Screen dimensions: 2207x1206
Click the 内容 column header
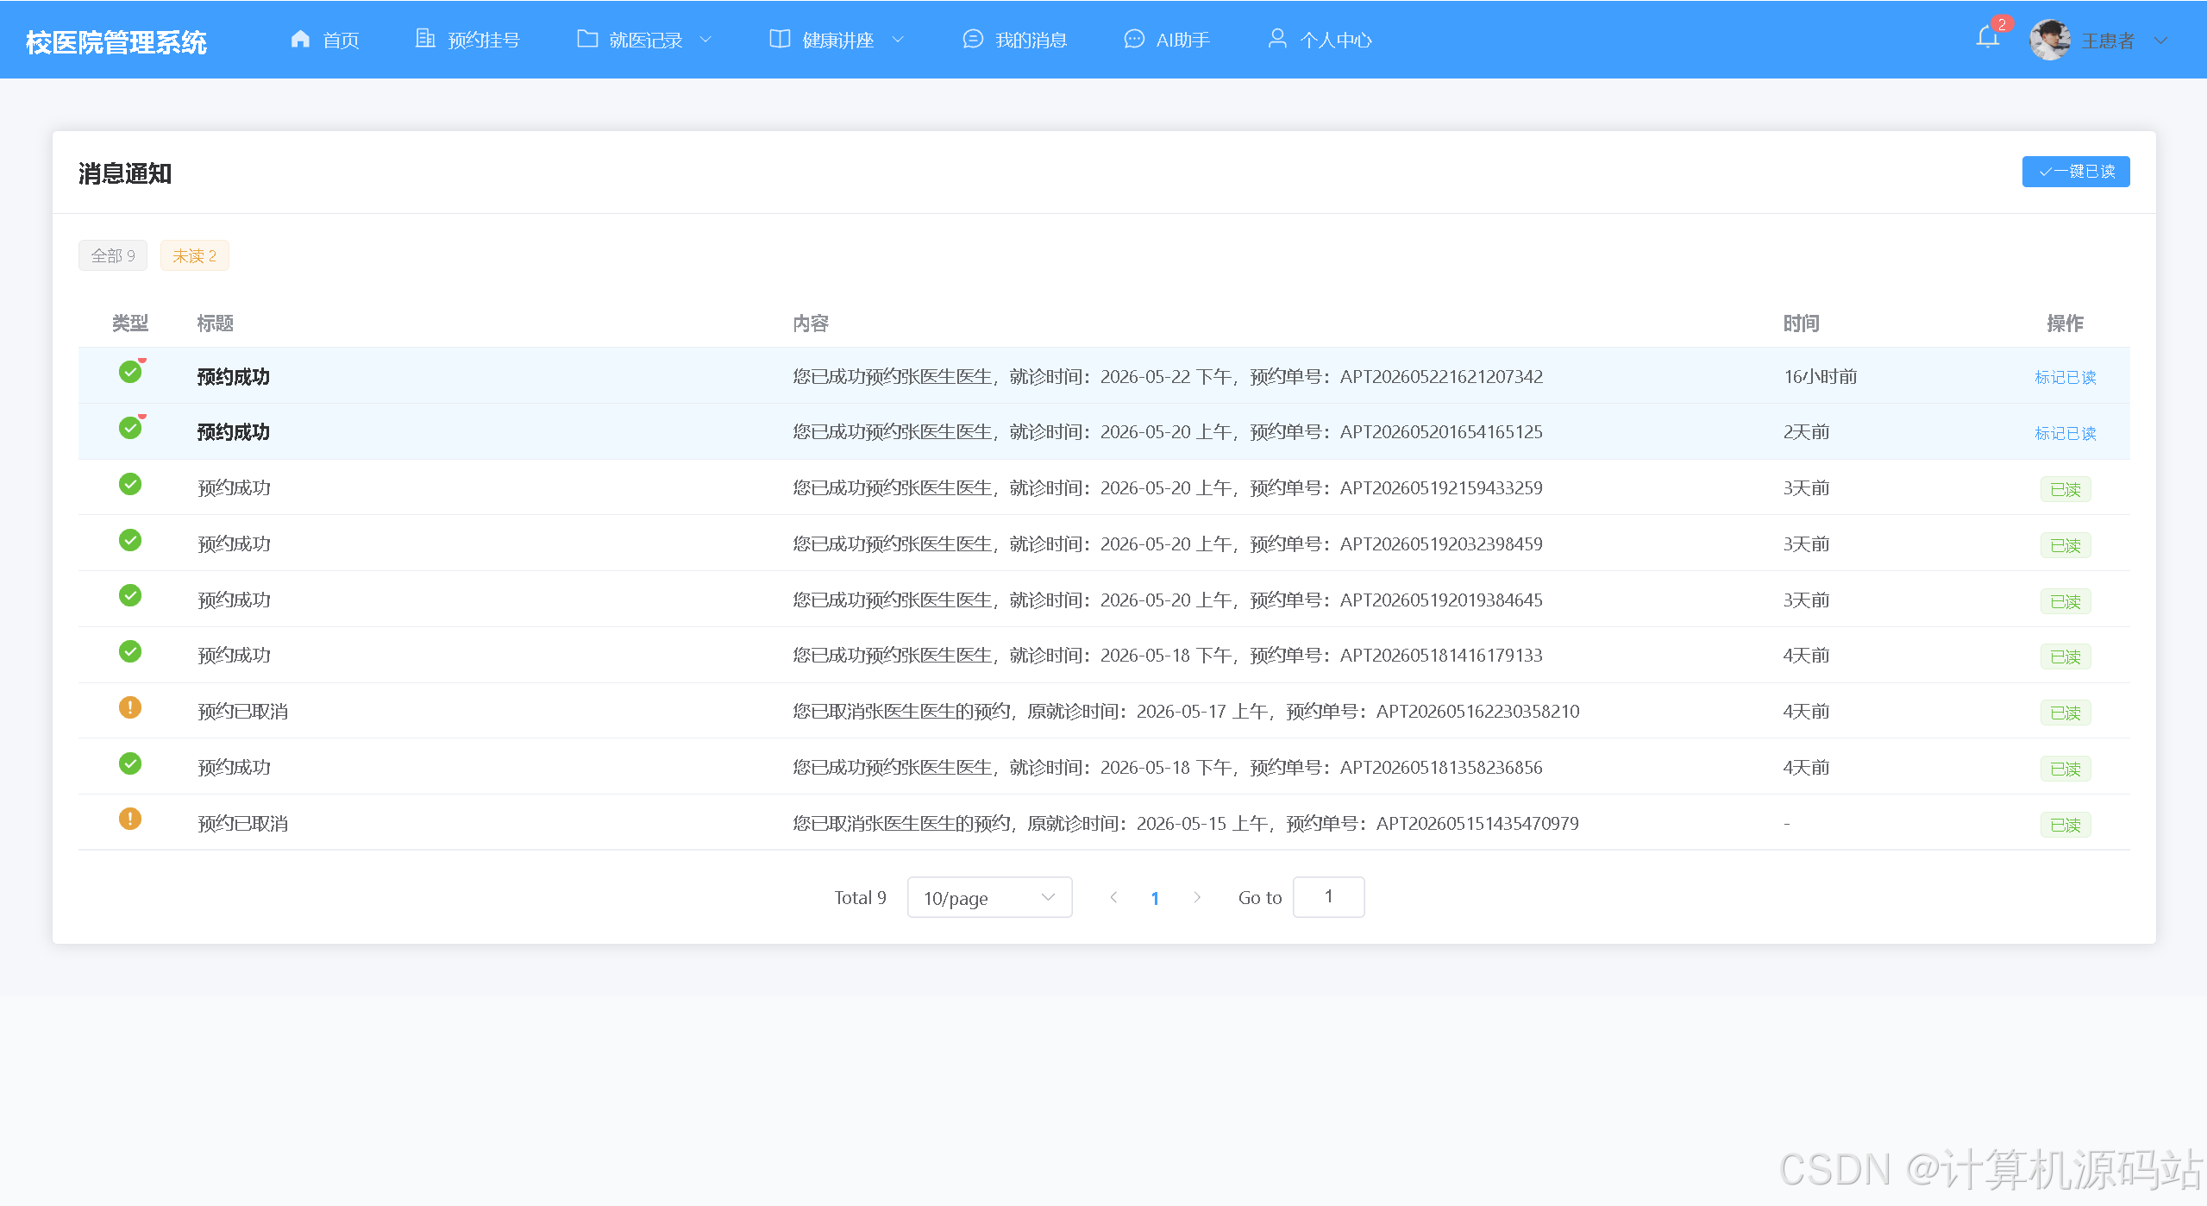click(811, 323)
